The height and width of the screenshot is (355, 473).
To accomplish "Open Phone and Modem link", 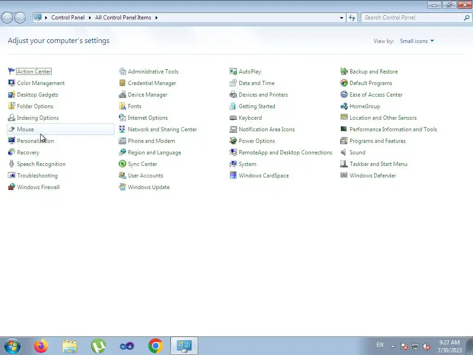I will pos(152,141).
